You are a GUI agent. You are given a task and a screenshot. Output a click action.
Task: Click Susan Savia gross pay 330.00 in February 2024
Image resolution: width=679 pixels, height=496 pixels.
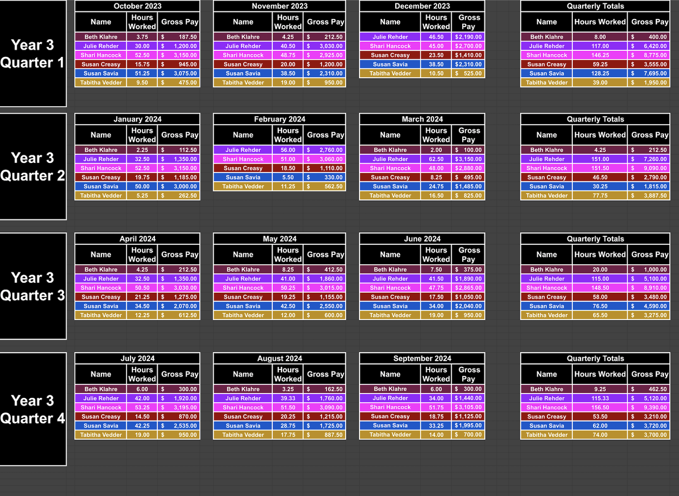tap(325, 177)
